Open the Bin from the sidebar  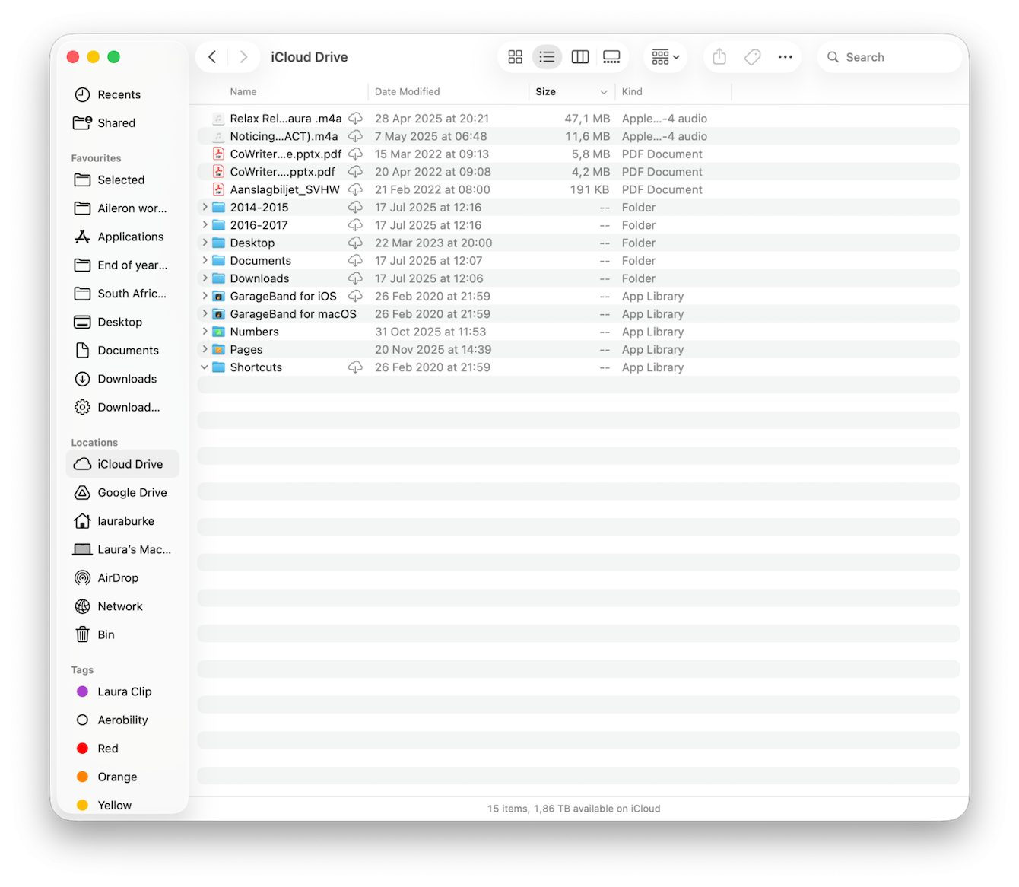[105, 634]
